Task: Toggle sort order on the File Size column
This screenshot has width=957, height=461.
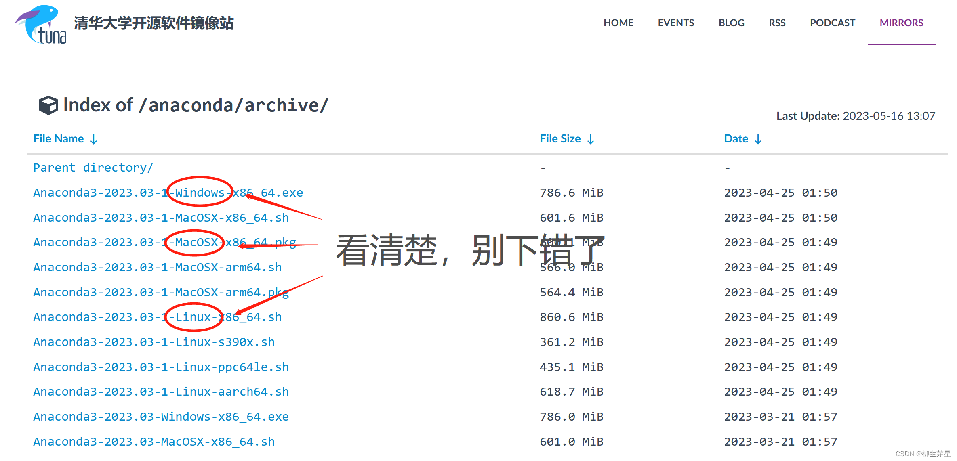Action: point(560,138)
